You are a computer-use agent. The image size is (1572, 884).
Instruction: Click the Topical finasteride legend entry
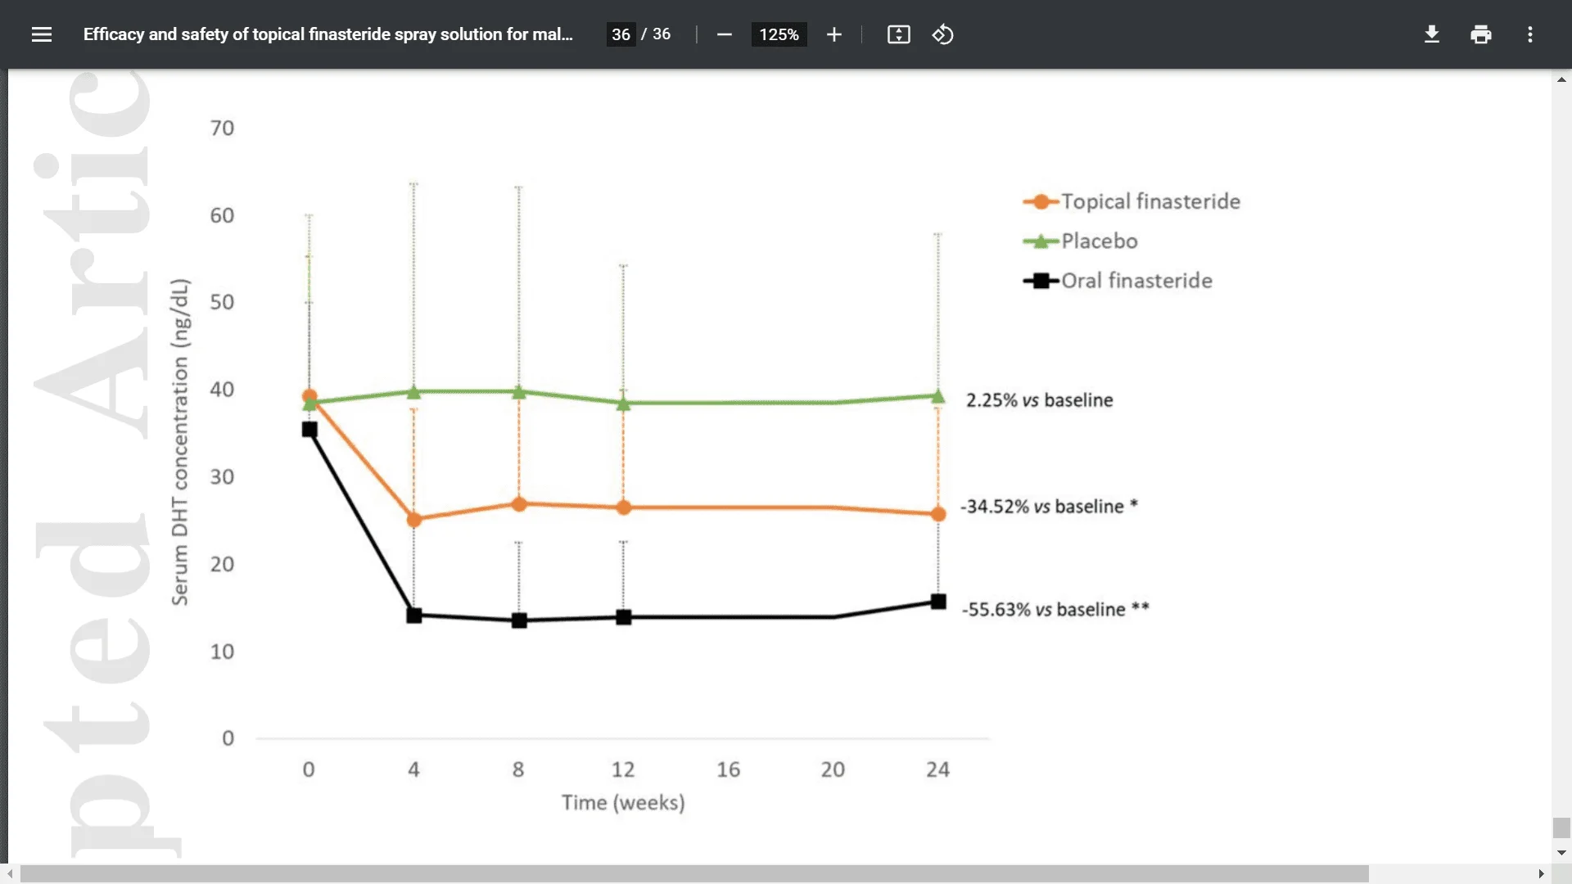click(1132, 201)
